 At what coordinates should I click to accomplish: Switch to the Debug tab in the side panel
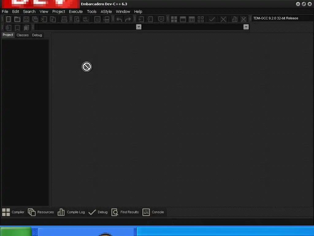click(x=37, y=35)
